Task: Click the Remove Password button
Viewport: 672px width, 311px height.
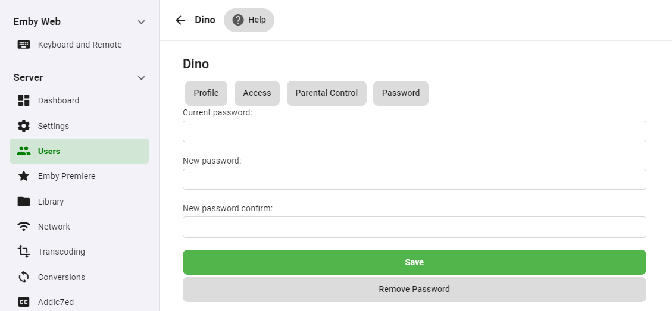Action: coord(414,290)
